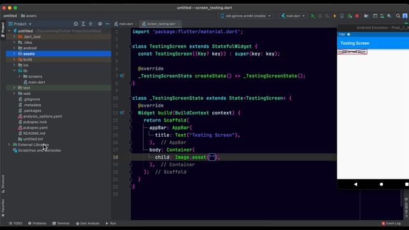Open the Terminal tool window tab
Image resolution: width=409 pixels, height=230 pixels.
coord(61,223)
